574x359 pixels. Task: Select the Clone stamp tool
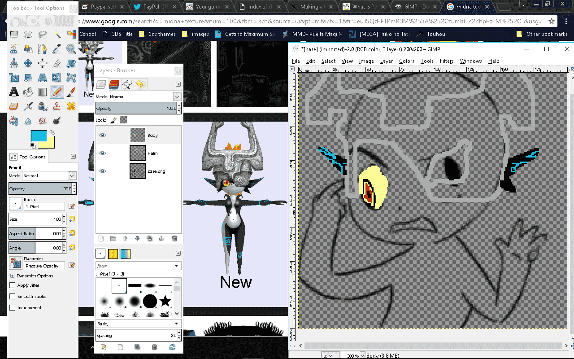57,106
